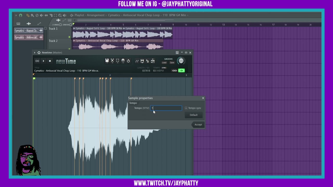Viewport: 333px width, 187px height.
Task: Click Newtime save-as-new icon
Action: click(x=142, y=61)
